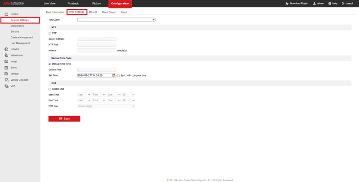Click the Network globe icon
This screenshot has height=182, width=359.
coord(6,49)
